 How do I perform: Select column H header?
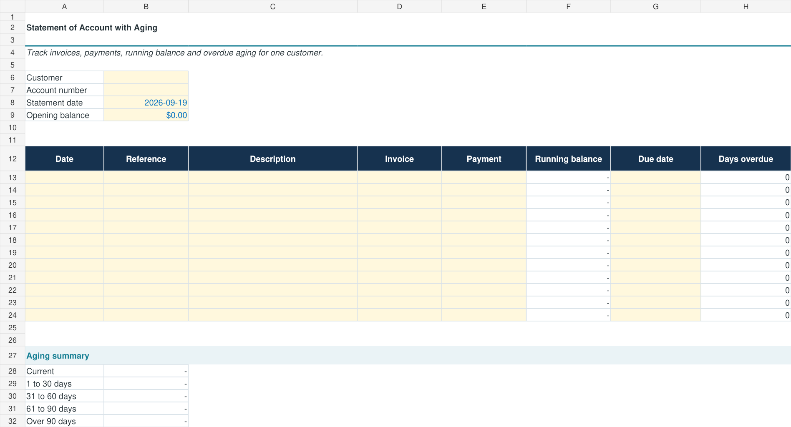click(x=746, y=6)
